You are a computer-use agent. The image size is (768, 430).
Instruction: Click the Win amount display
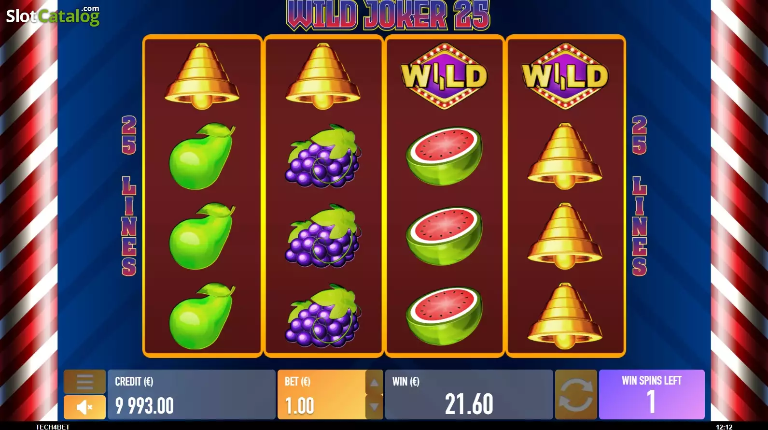point(469,394)
